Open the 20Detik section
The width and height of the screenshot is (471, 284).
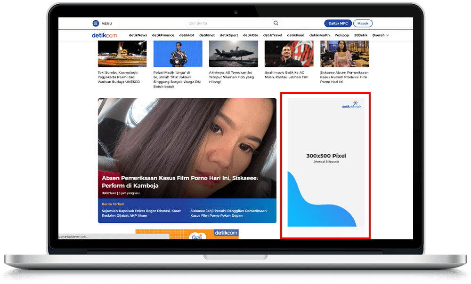361,35
